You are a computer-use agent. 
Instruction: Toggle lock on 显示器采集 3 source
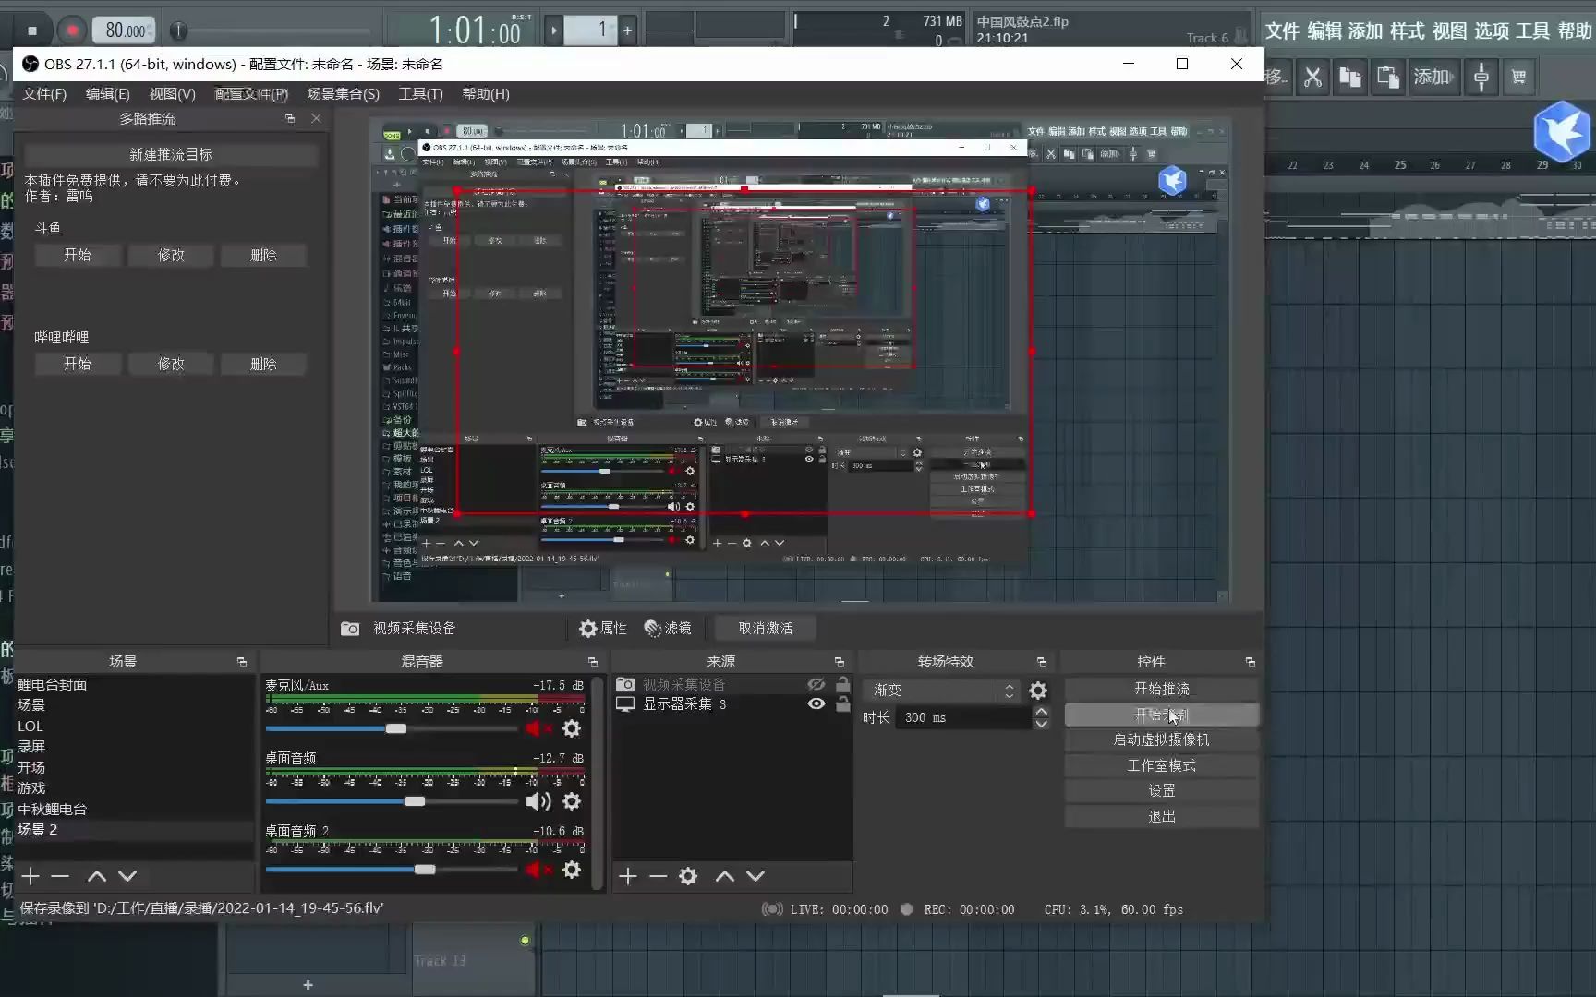tap(842, 703)
